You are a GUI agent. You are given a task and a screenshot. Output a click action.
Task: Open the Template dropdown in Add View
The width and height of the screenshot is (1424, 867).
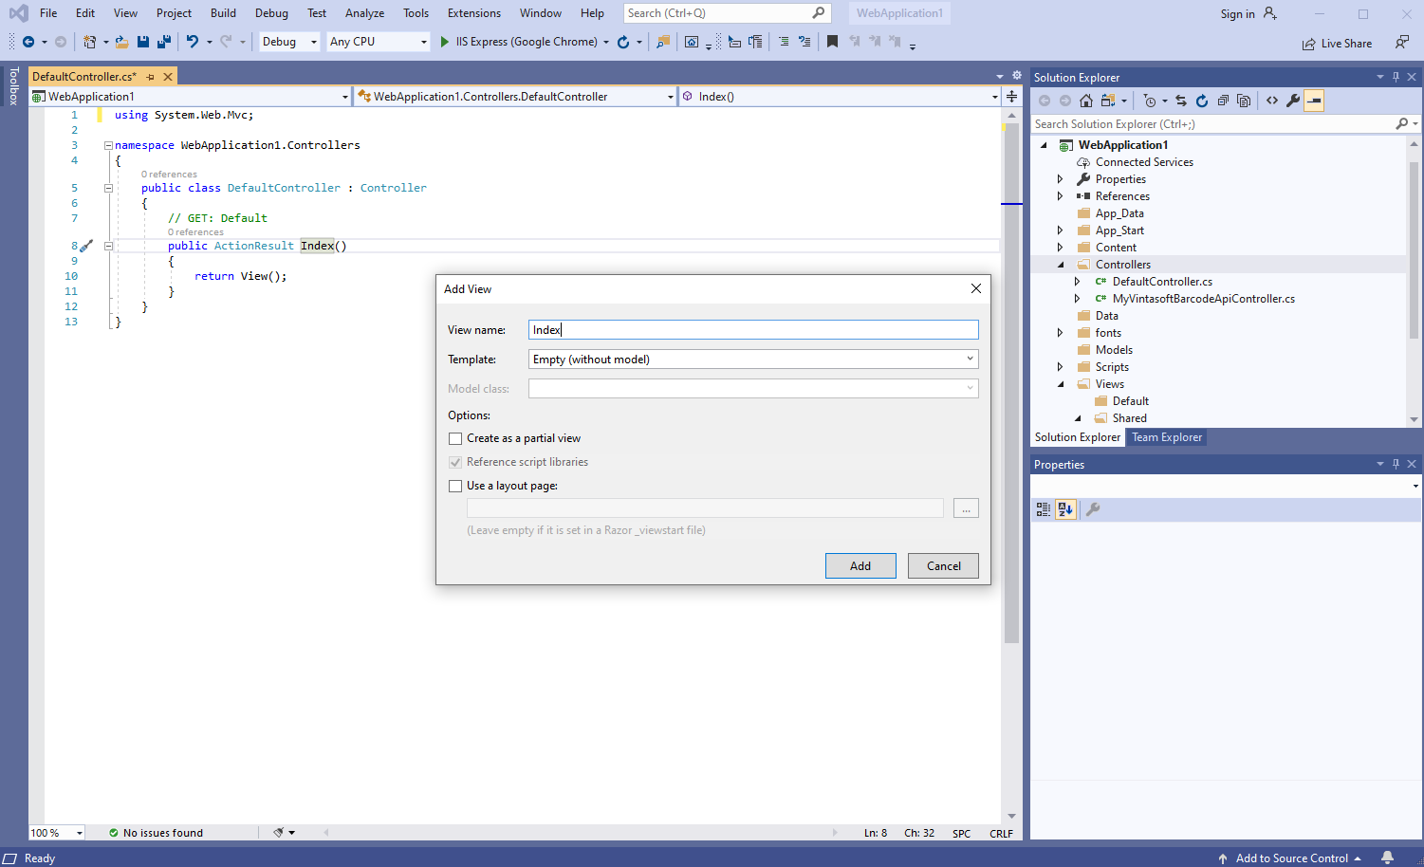970,360
